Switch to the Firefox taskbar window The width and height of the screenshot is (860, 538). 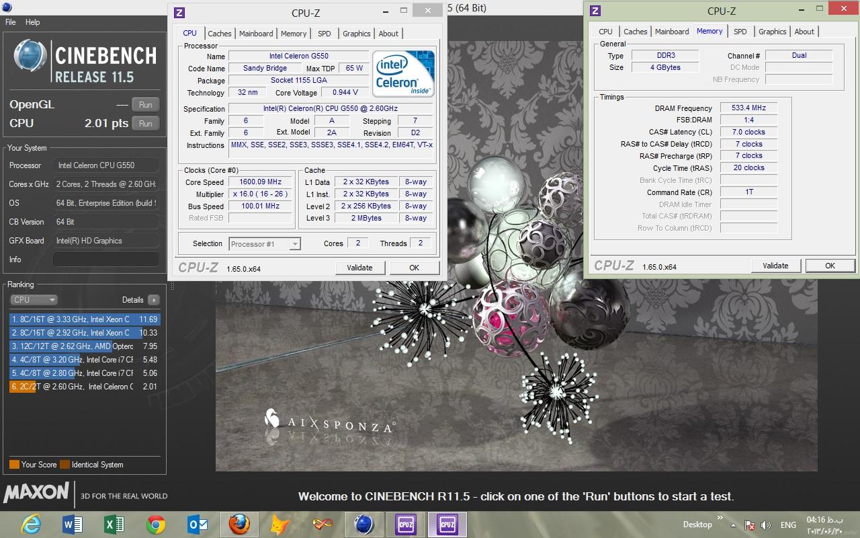[239, 524]
